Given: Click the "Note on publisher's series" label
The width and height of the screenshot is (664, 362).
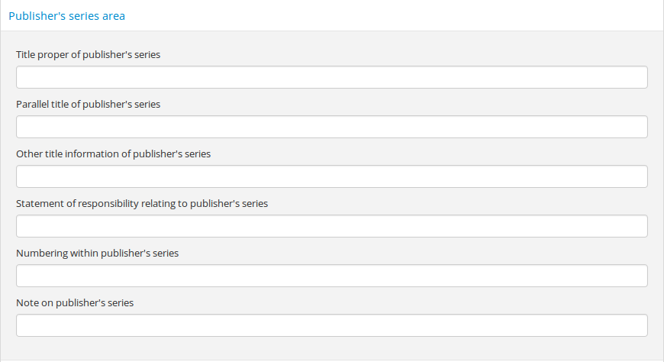Looking at the screenshot, I should click(75, 302).
